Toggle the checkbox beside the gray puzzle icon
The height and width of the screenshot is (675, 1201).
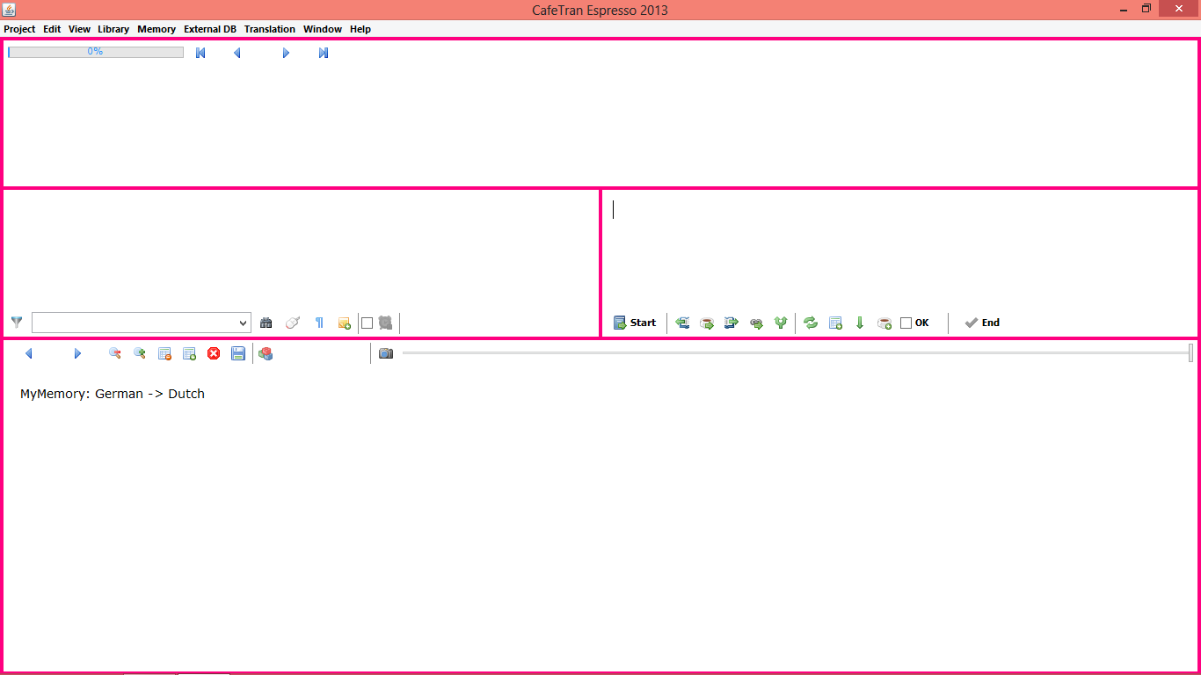tap(368, 323)
